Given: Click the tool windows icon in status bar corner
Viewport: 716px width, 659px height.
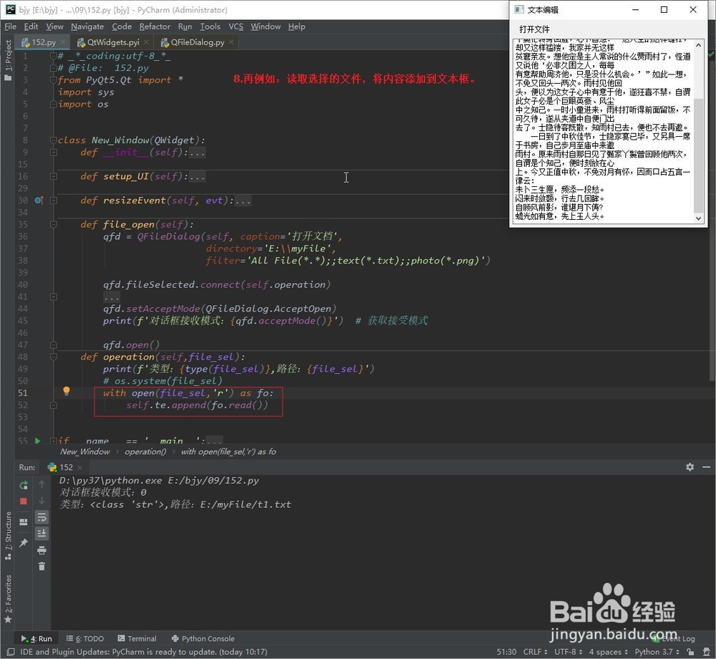Looking at the screenshot, I should pyautogui.click(x=11, y=652).
